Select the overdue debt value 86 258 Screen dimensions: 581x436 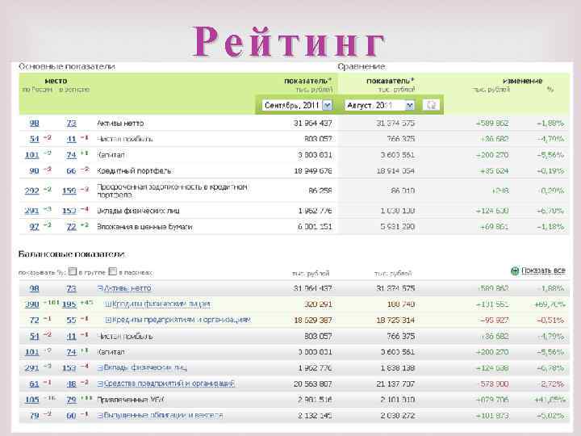pos(320,191)
